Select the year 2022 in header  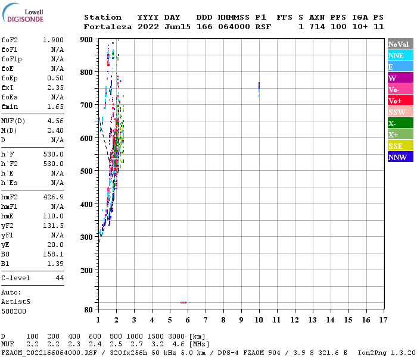click(148, 27)
